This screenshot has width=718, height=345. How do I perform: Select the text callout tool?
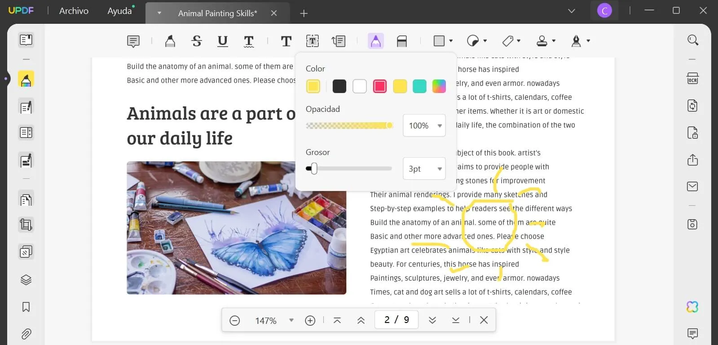339,41
